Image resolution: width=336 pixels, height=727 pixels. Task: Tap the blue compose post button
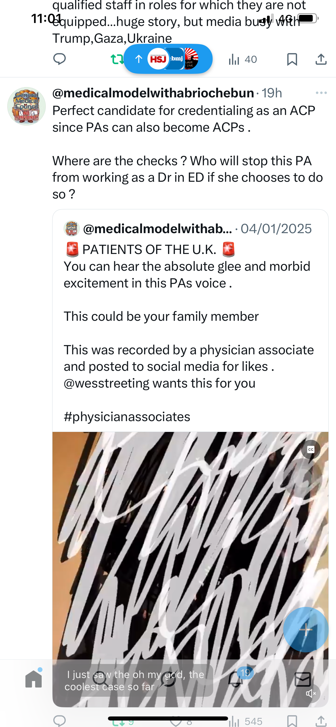click(x=305, y=629)
